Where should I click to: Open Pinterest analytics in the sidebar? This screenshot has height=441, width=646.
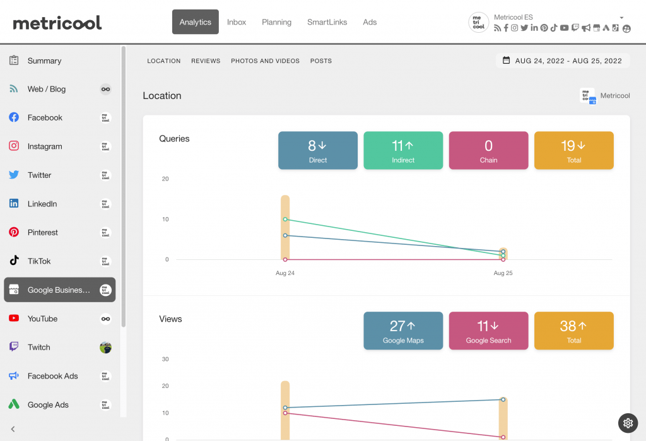[60, 232]
